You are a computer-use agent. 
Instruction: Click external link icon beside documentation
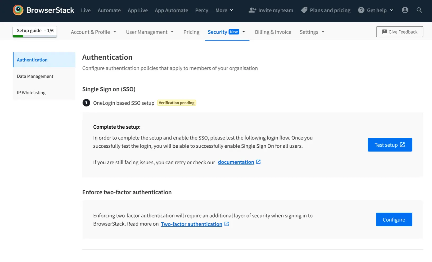pyautogui.click(x=258, y=162)
